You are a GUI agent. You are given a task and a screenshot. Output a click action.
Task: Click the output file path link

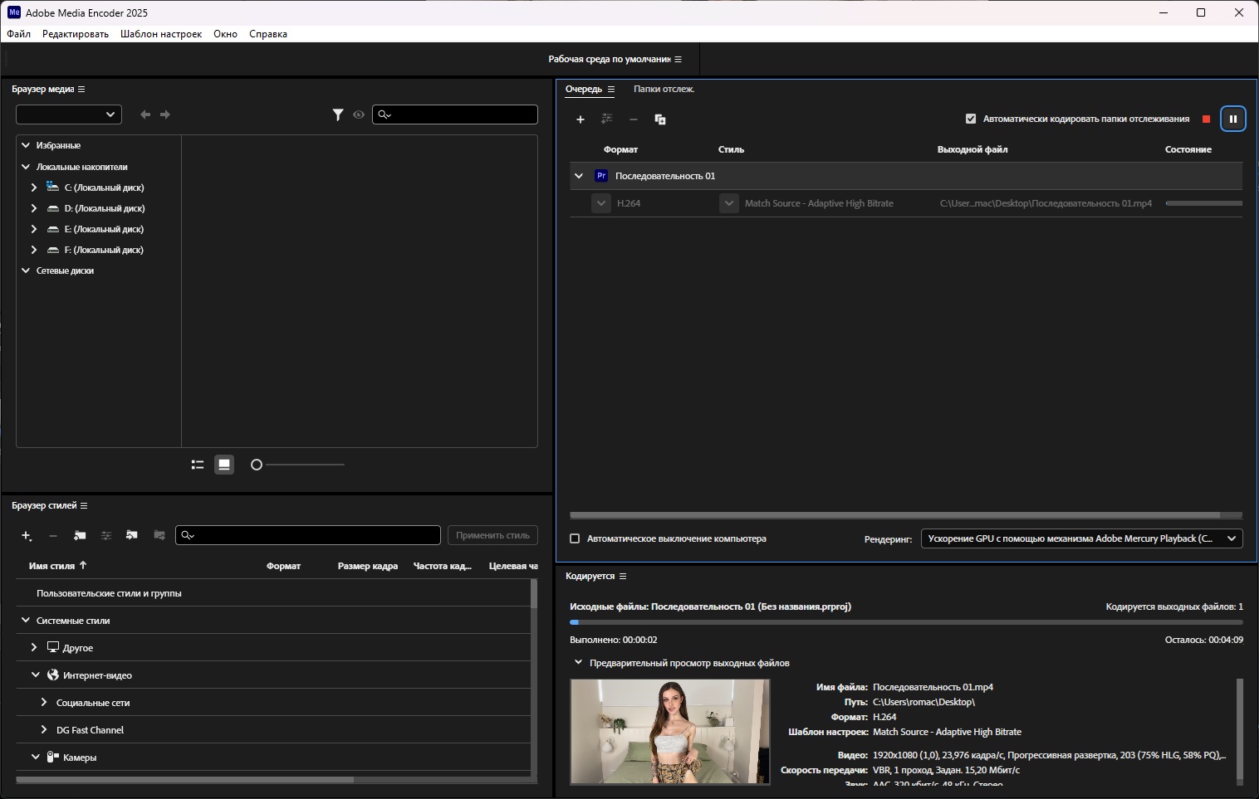coord(1046,203)
